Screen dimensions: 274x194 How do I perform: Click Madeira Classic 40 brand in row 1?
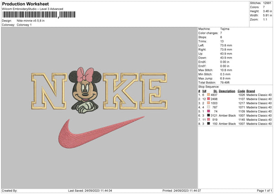(x=259, y=95)
